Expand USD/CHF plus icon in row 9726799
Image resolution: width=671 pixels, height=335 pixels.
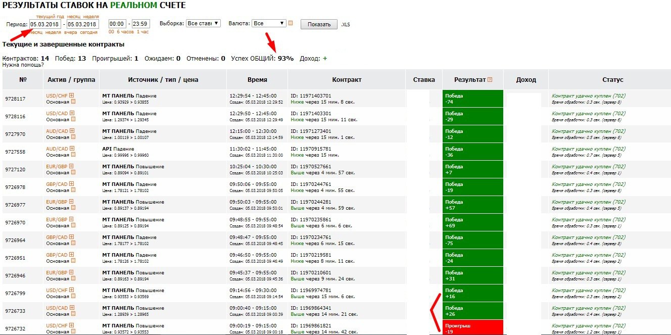[x=72, y=290]
